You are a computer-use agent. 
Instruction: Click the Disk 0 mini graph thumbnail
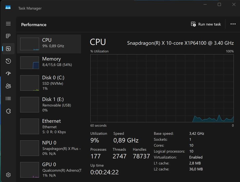[29, 83]
